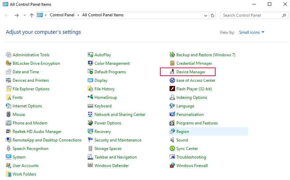Click the HomeGroup spheres icon
Screen dimensions: 290x180
[90, 97]
